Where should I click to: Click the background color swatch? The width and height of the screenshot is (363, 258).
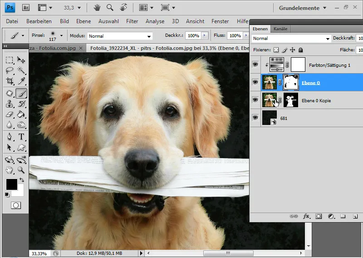(20, 193)
